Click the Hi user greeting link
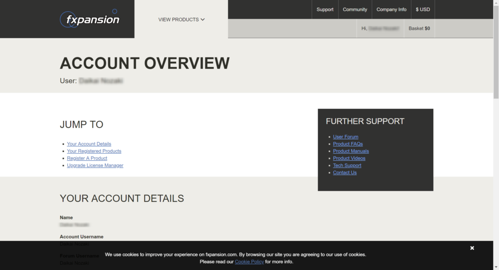This screenshot has width=499, height=270. click(380, 28)
